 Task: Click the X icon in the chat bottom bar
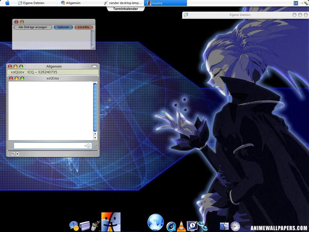click(18, 154)
